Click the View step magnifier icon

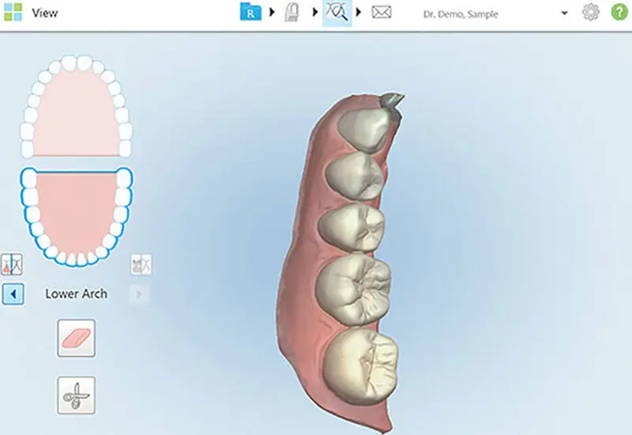337,13
